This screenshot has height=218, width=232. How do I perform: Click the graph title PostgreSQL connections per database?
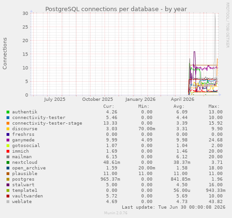click(116, 9)
